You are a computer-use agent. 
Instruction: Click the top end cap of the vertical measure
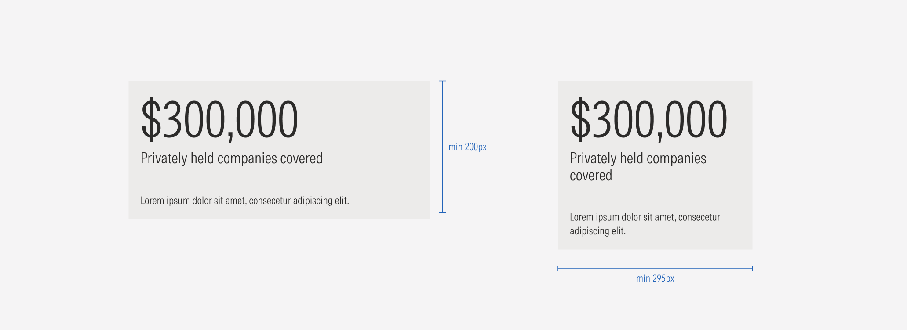pyautogui.click(x=443, y=81)
